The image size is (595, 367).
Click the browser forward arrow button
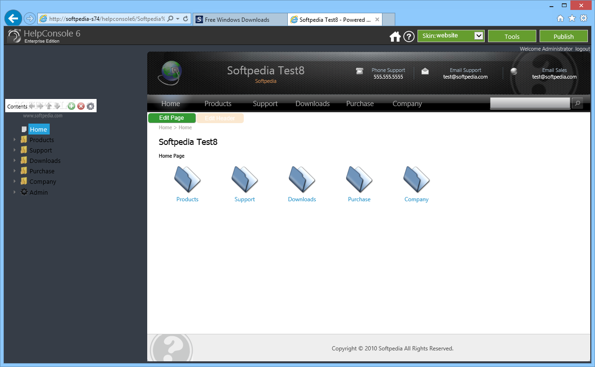click(29, 18)
